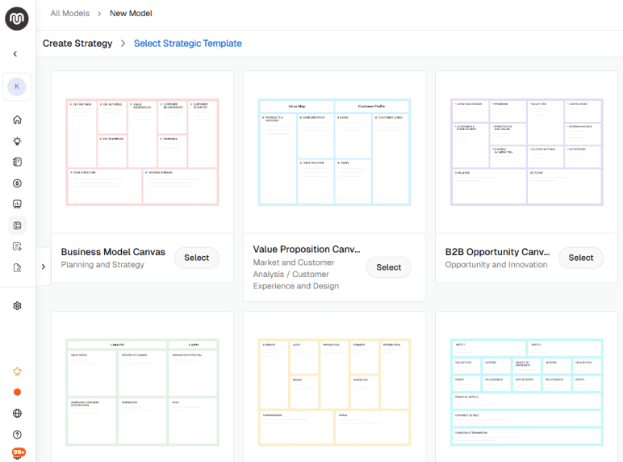Open the yellow Audience template thumbnail

click(334, 392)
